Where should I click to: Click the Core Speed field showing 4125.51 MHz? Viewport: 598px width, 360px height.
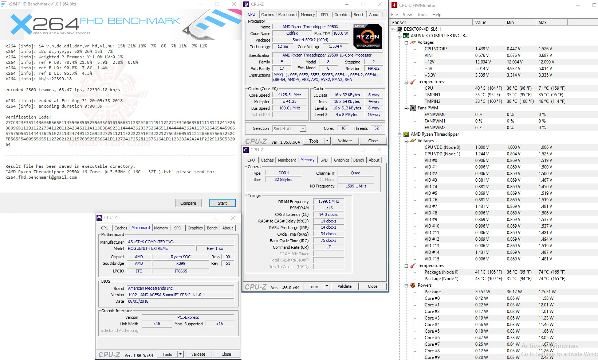point(290,95)
